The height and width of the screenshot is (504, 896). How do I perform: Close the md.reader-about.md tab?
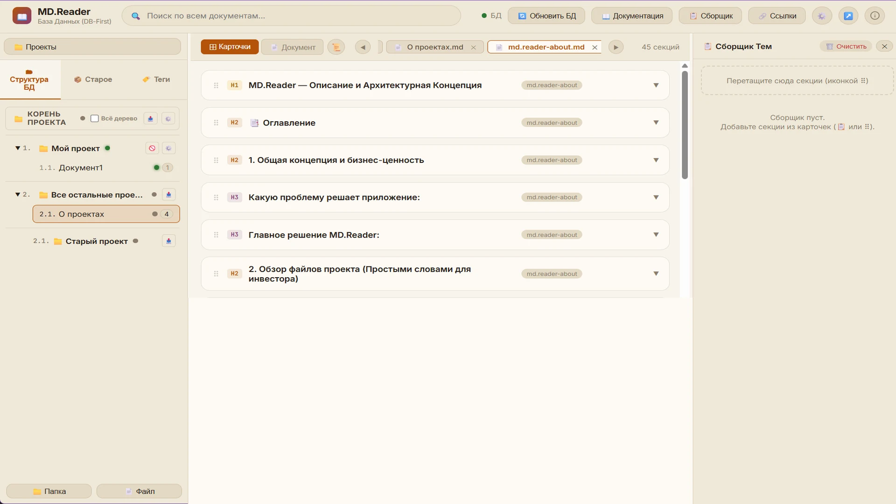(x=595, y=47)
